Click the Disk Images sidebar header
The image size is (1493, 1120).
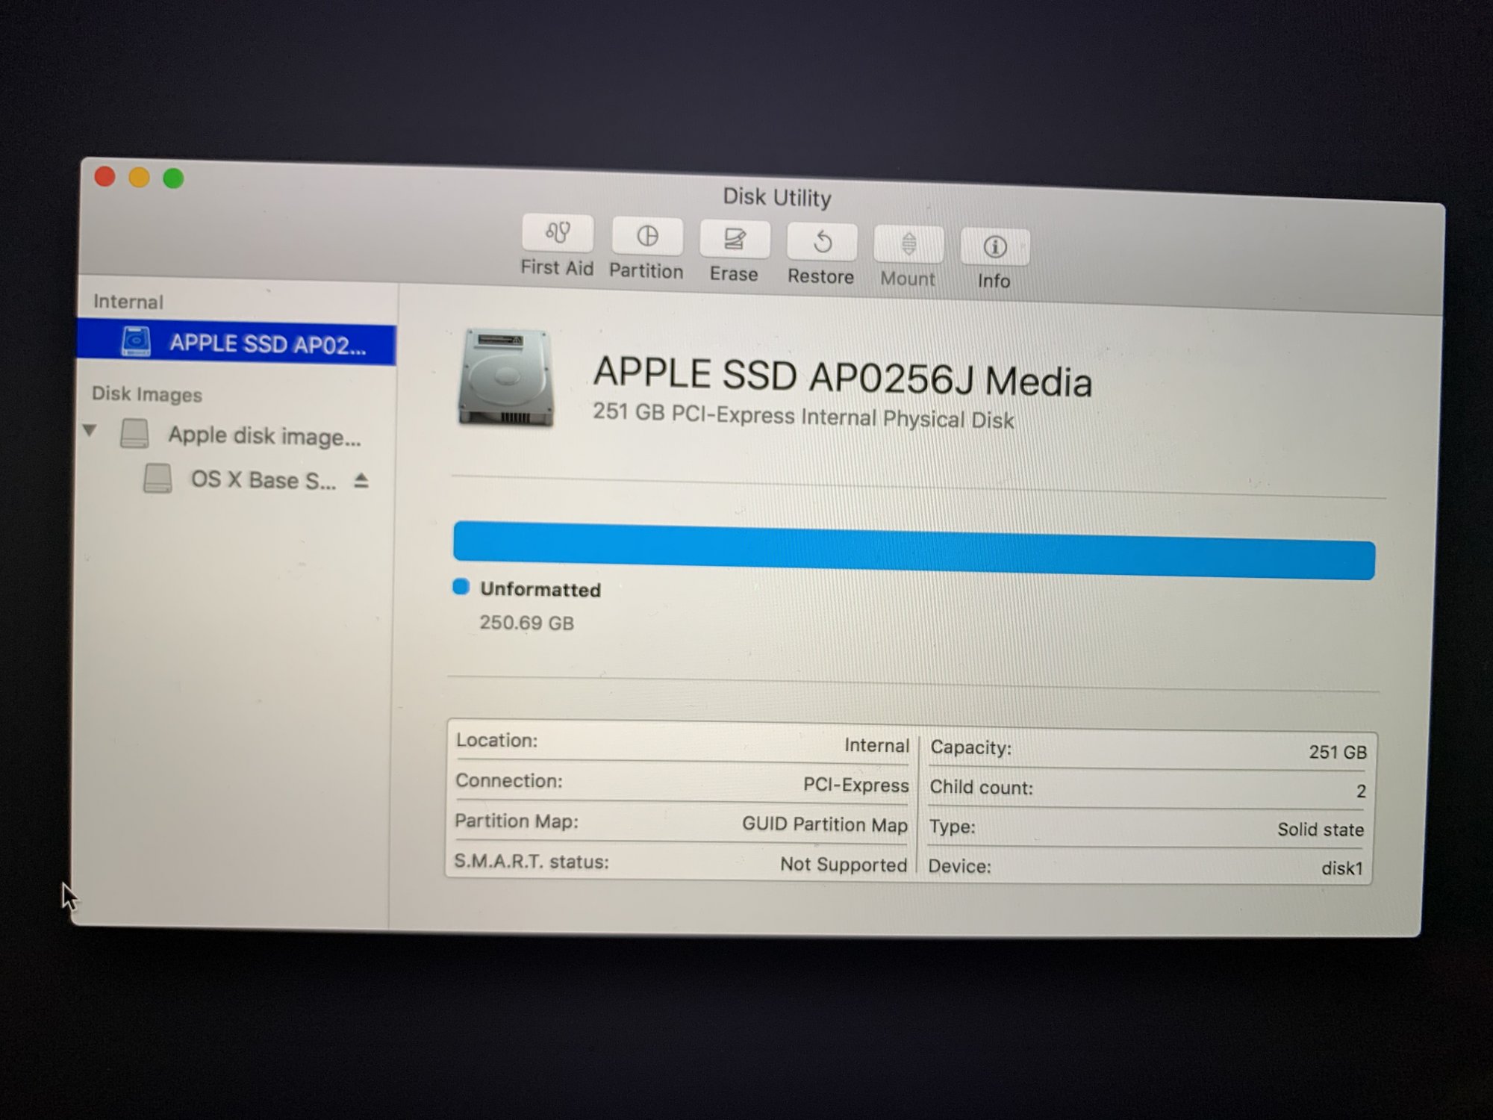click(x=147, y=394)
